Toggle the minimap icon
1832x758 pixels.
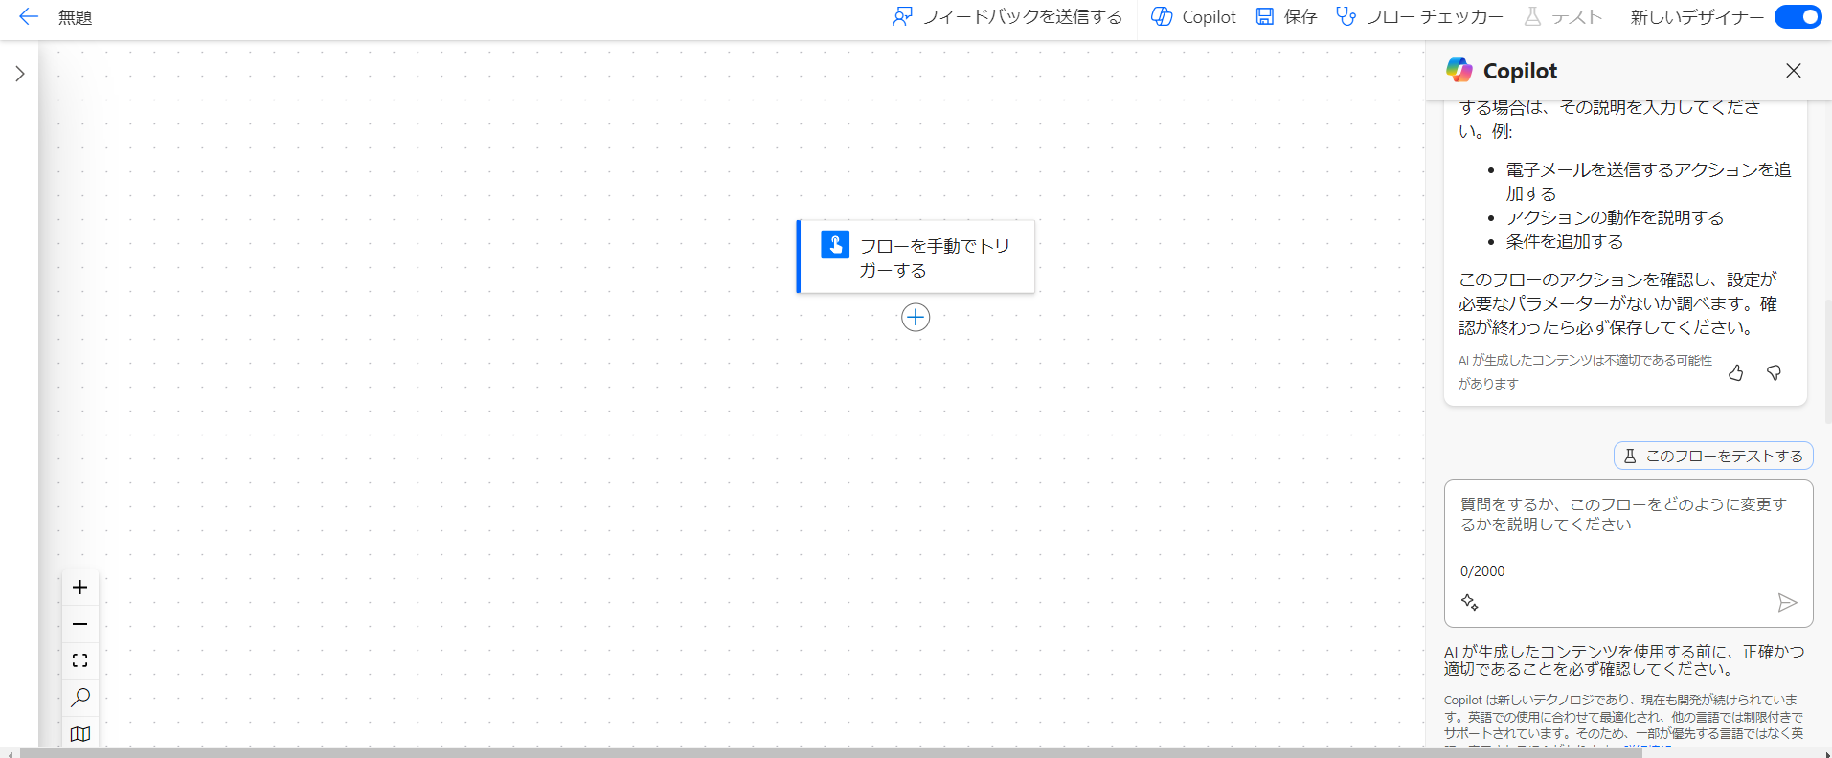click(x=80, y=733)
